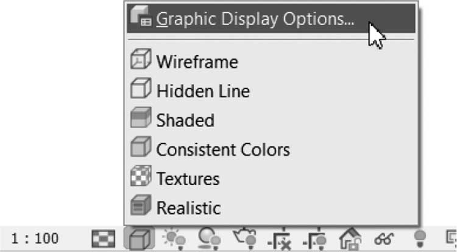Toggle Crop View icon

(x=278, y=240)
